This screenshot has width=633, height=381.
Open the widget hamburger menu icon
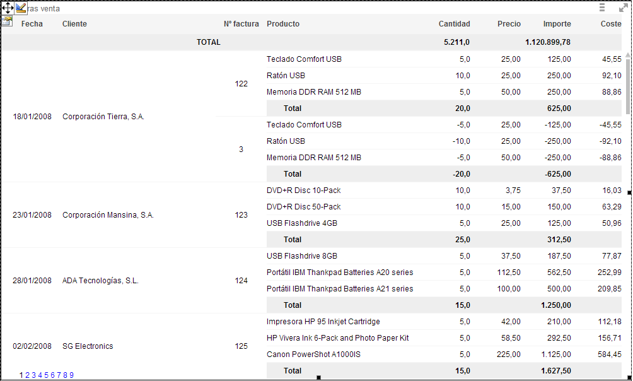tap(602, 8)
